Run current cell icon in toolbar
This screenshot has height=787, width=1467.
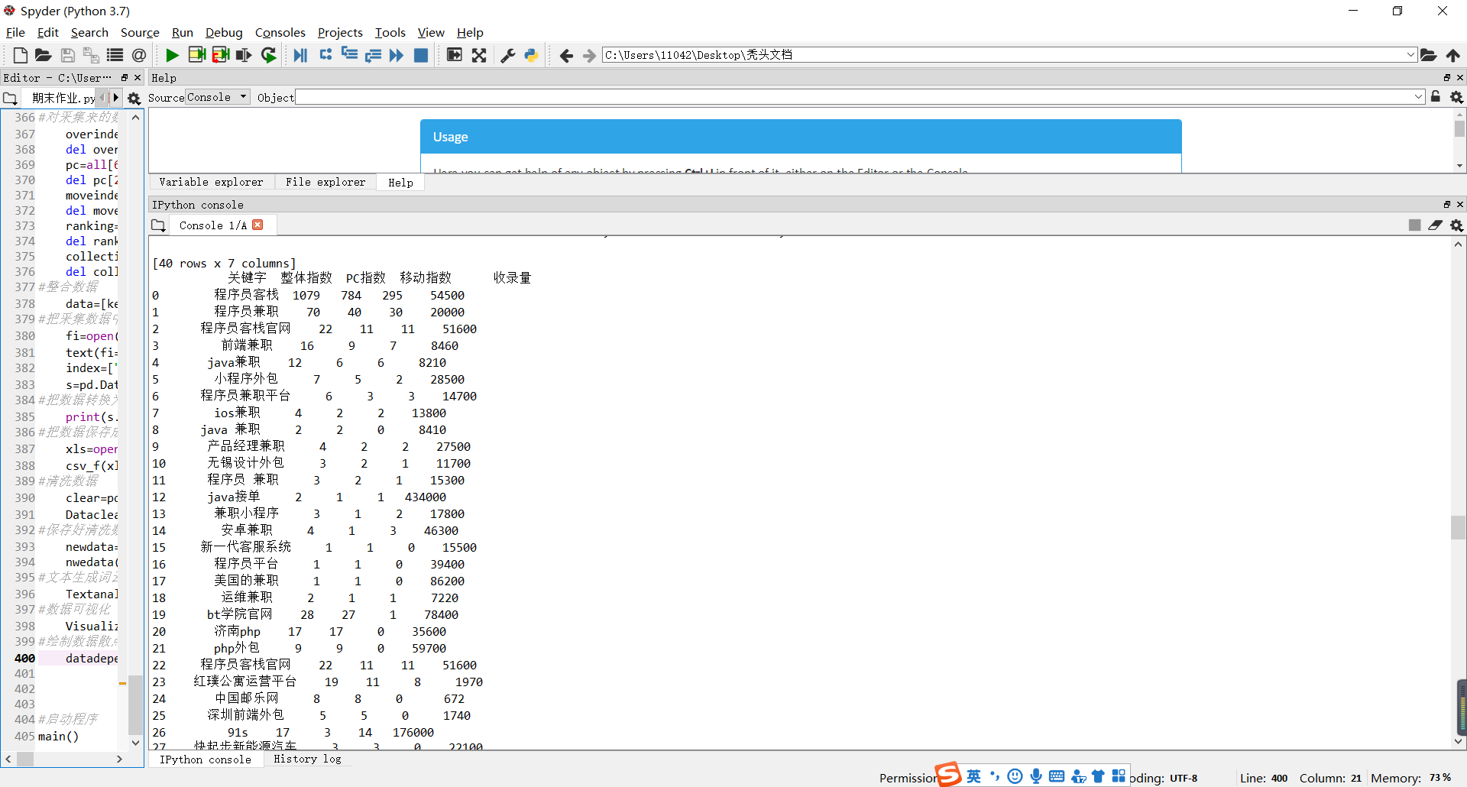[196, 55]
